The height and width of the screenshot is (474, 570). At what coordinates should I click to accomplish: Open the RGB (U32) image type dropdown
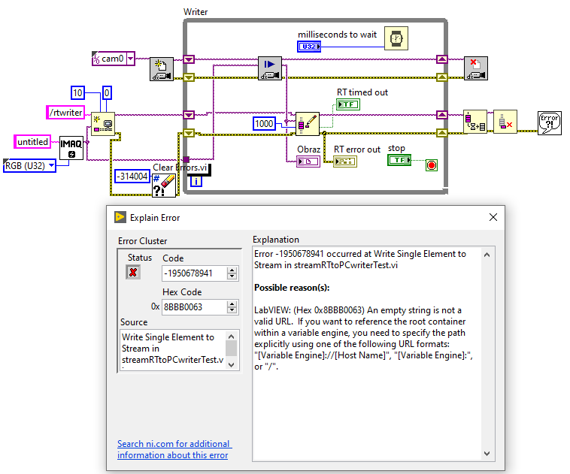[52, 165]
